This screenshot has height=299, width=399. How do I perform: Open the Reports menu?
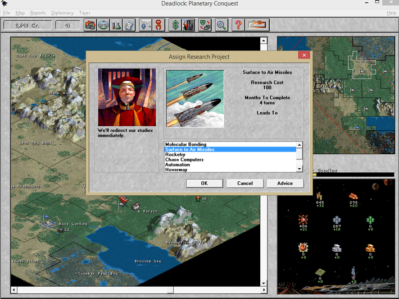[38, 13]
